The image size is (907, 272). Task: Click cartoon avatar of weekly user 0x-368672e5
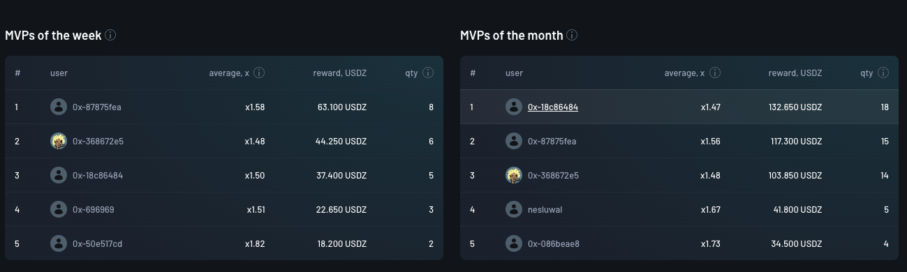59,141
